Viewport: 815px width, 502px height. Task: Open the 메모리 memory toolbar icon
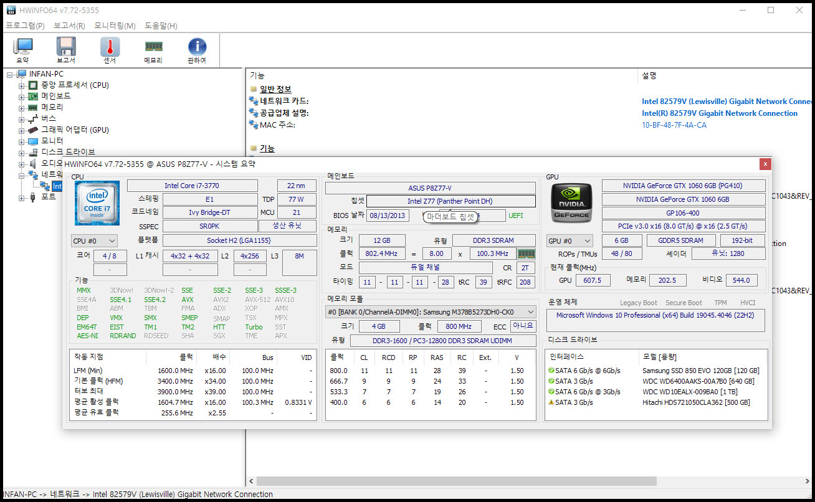(x=153, y=50)
